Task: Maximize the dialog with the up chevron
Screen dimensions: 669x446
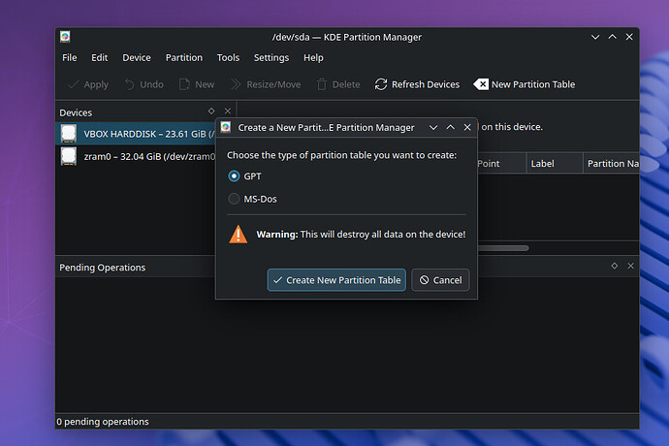Action: tap(450, 127)
